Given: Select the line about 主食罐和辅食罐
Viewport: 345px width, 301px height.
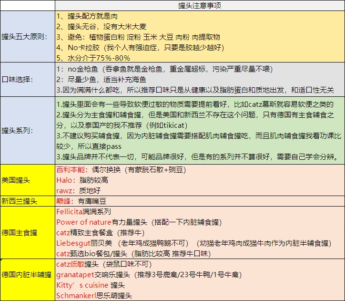Looking at the screenshot, I should [195, 114].
